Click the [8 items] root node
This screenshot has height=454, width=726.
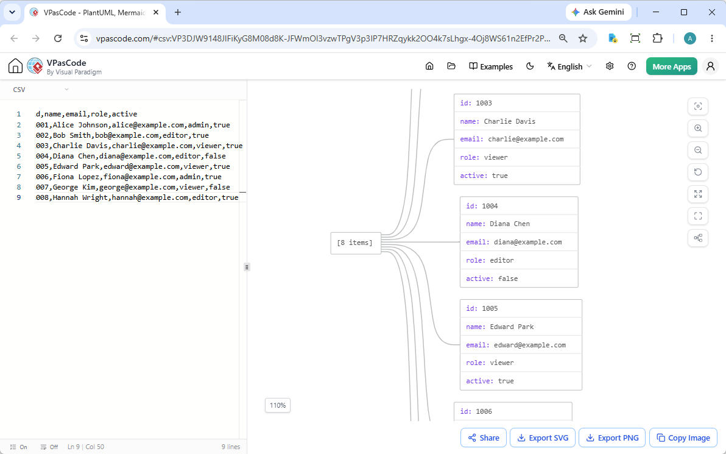tap(356, 243)
